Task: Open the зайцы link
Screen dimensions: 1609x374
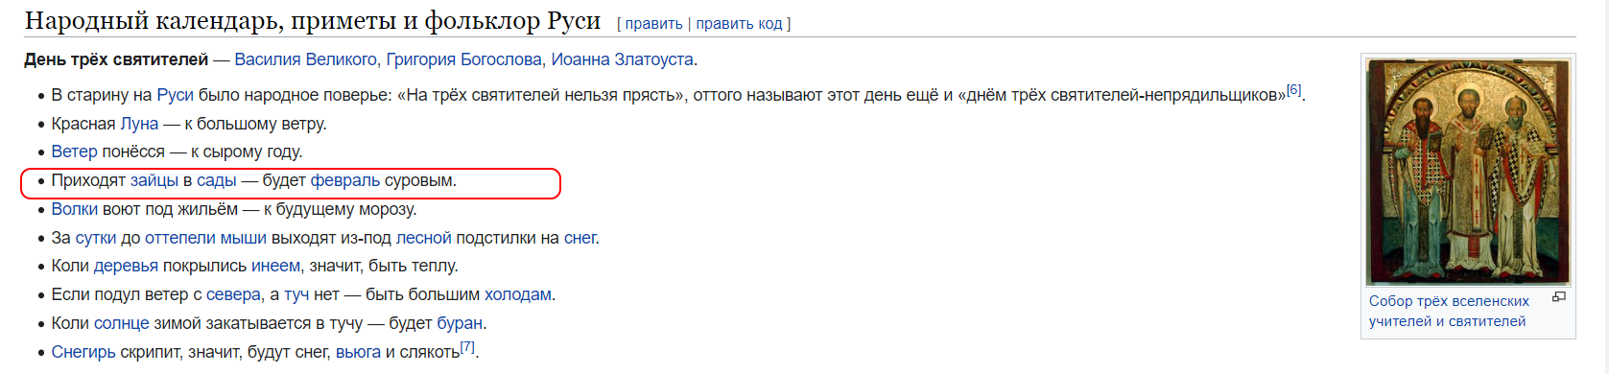Action: point(154,180)
